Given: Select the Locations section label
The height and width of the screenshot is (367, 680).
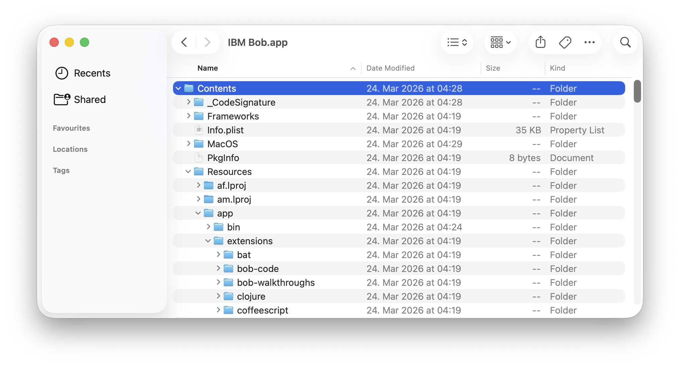Looking at the screenshot, I should [x=70, y=149].
